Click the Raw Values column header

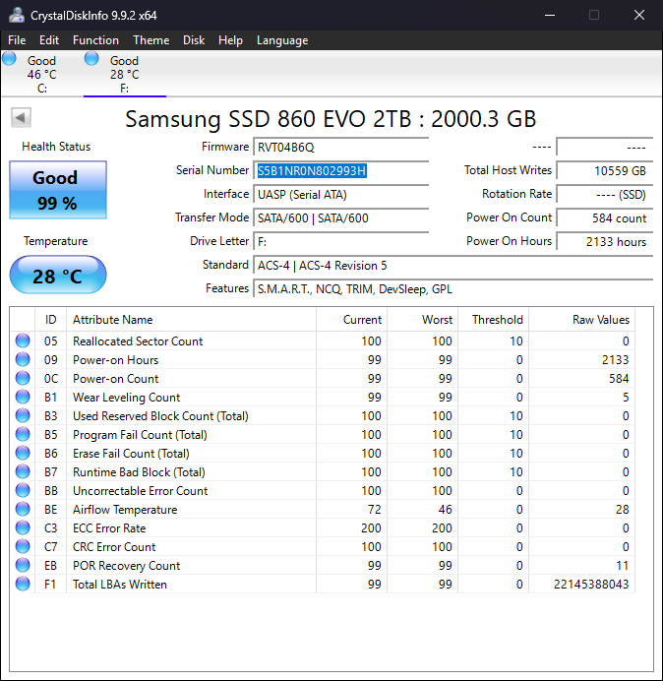pyautogui.click(x=581, y=320)
